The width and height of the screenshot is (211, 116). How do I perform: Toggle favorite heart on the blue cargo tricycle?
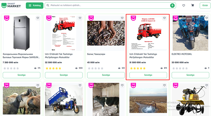(80, 85)
